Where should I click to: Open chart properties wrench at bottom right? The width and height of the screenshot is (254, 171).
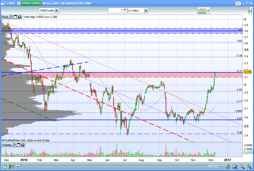click(x=228, y=166)
